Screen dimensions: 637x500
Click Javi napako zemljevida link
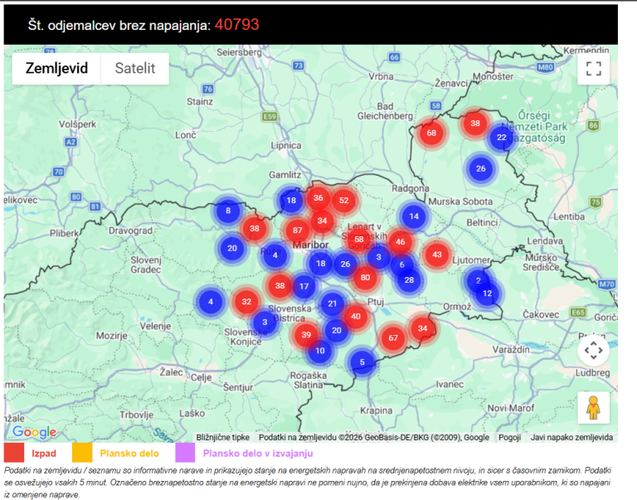pos(571,437)
